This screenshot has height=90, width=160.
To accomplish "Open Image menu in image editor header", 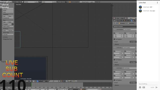I will click(x=122, y=18).
